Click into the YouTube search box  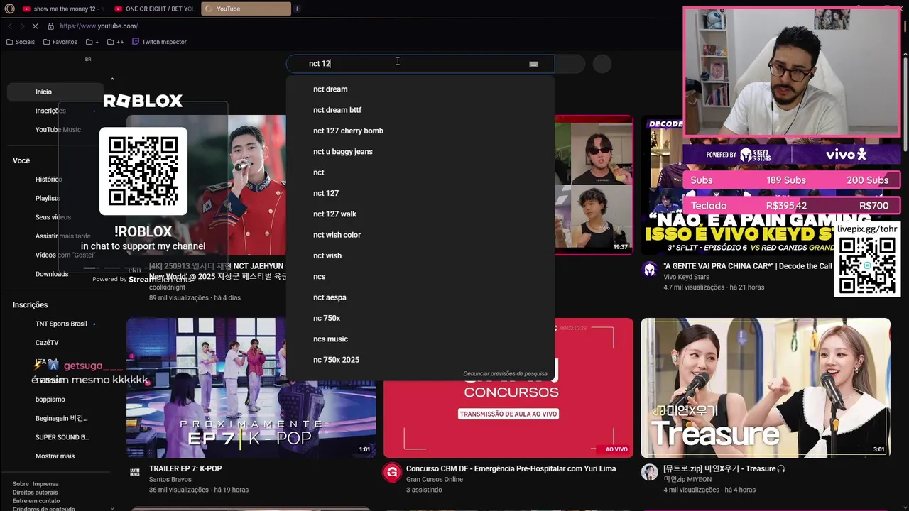(420, 64)
